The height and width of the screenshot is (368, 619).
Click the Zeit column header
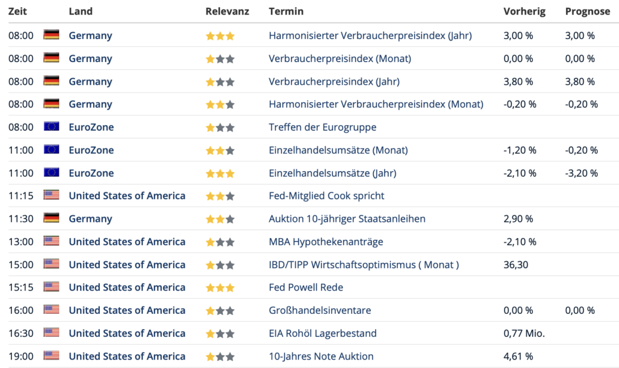pyautogui.click(x=17, y=11)
